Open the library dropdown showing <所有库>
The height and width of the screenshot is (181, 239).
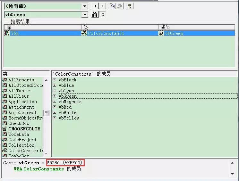click(85, 6)
